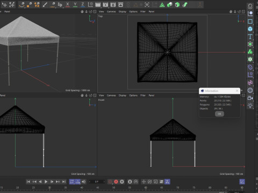The height and width of the screenshot is (193, 258).
Task: Toggle sound speaker during playback
Action: coord(84,182)
